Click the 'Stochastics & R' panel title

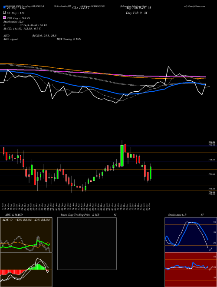click(177, 215)
